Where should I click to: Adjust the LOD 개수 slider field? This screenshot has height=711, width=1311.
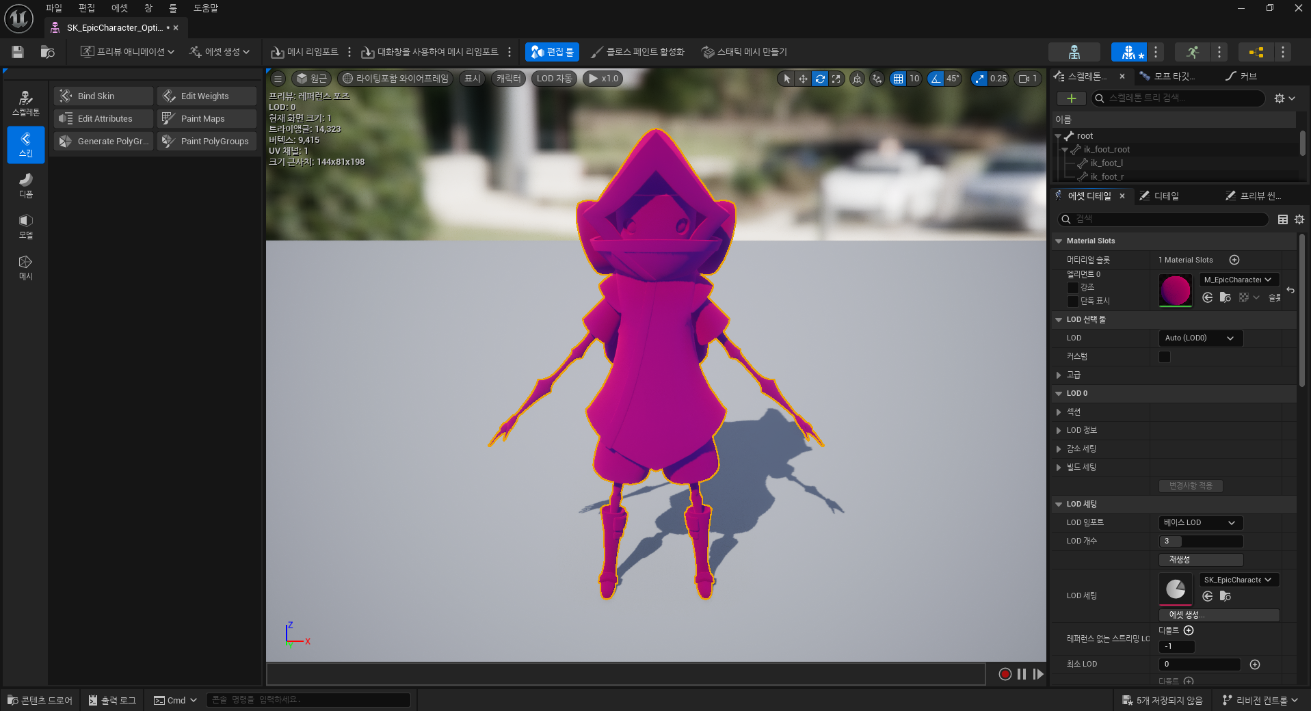1200,541
